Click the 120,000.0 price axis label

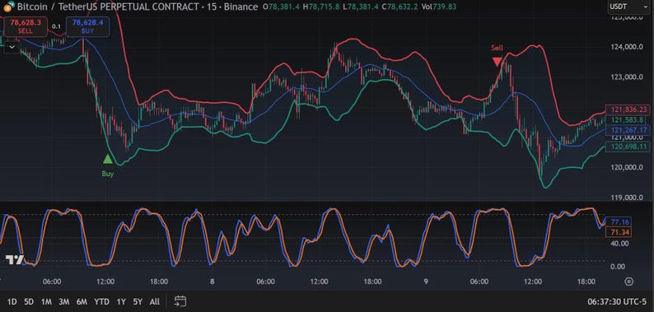(626, 167)
